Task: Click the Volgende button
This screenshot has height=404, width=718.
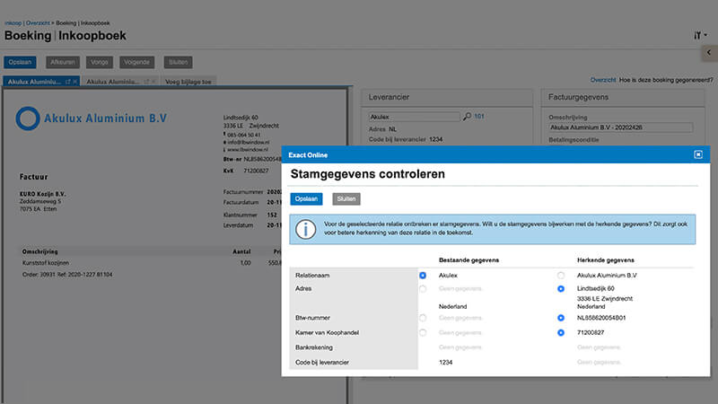Action: pos(137,62)
